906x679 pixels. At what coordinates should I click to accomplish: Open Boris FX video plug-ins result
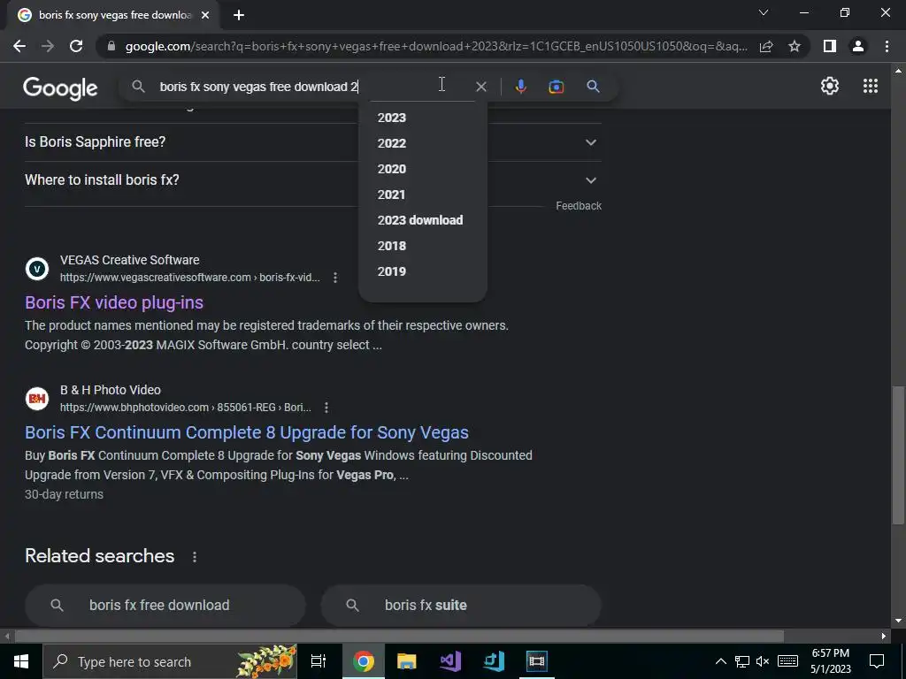pyautogui.click(x=114, y=302)
